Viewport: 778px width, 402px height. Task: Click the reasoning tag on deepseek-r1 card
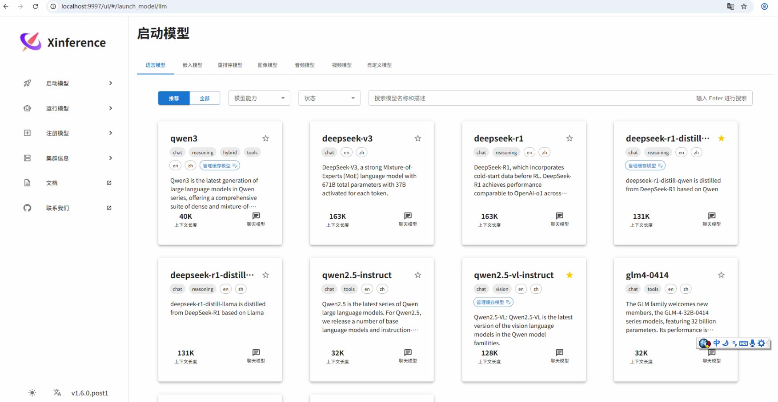(506, 153)
